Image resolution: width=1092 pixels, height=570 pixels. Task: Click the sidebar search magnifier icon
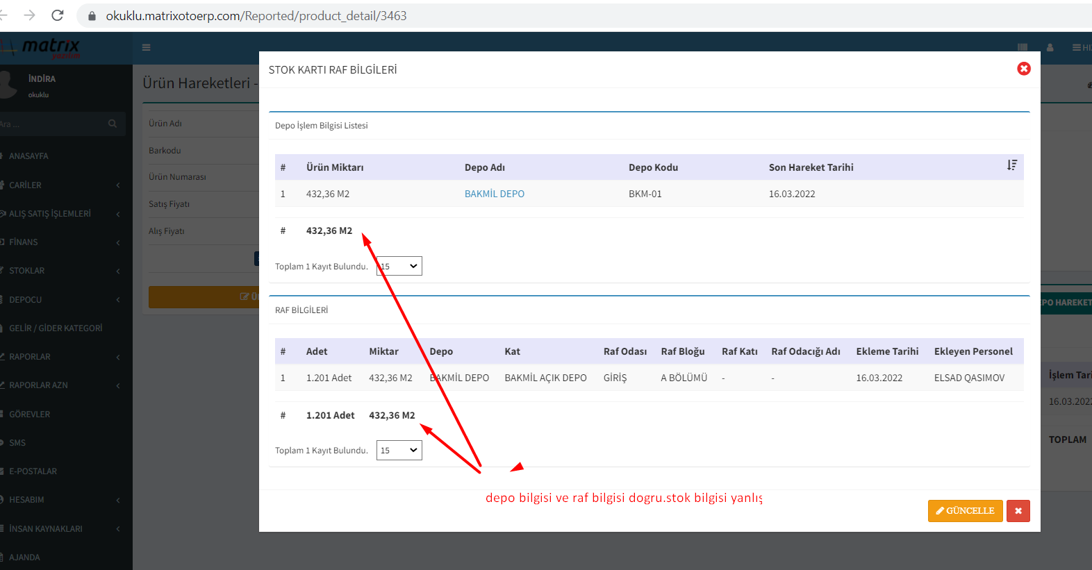113,124
